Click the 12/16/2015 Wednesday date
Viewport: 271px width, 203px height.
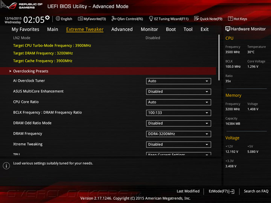13,20
